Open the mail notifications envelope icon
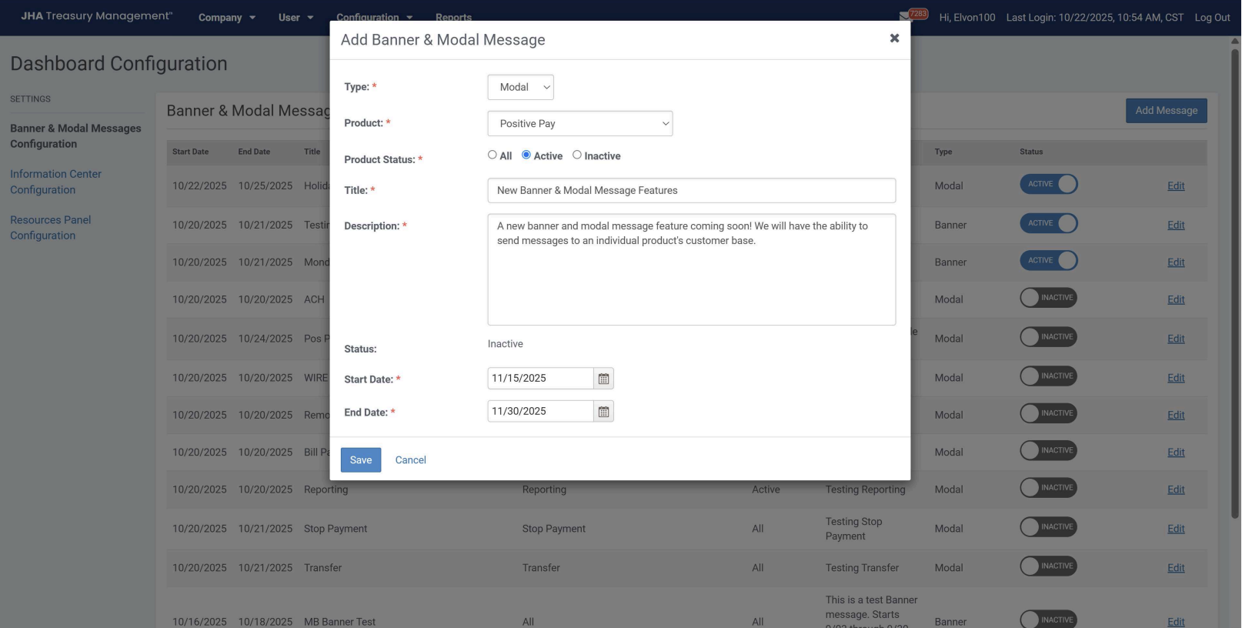 click(905, 17)
